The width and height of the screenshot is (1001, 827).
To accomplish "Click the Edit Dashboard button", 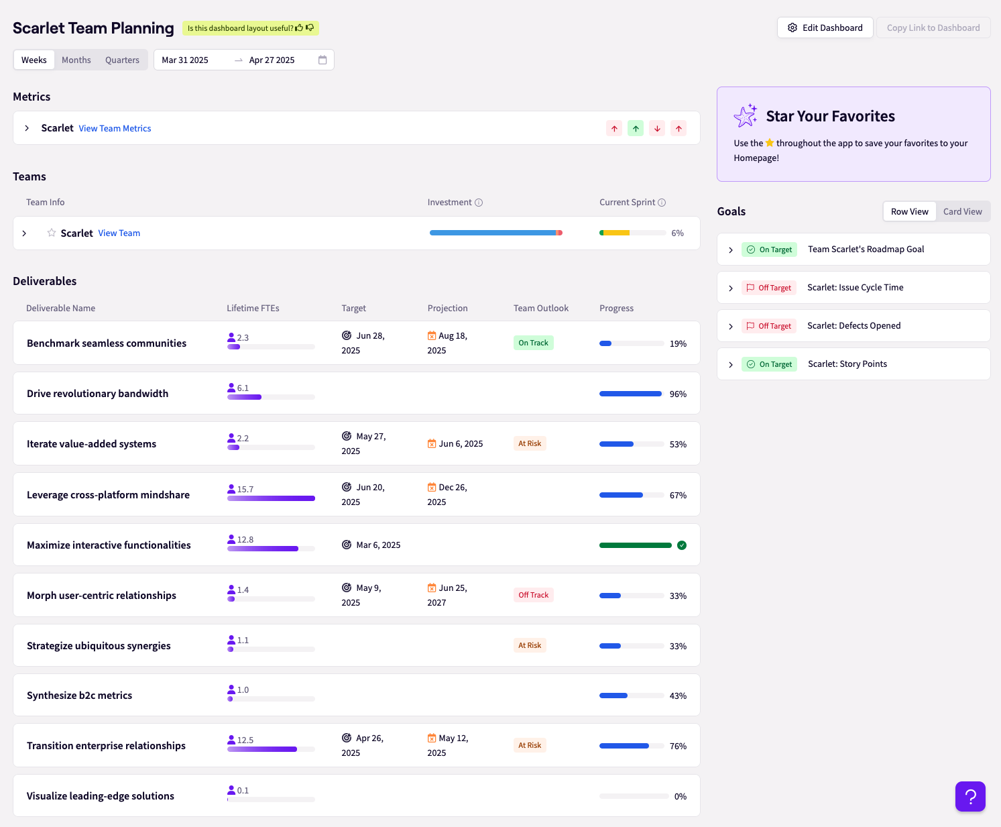I will point(825,27).
